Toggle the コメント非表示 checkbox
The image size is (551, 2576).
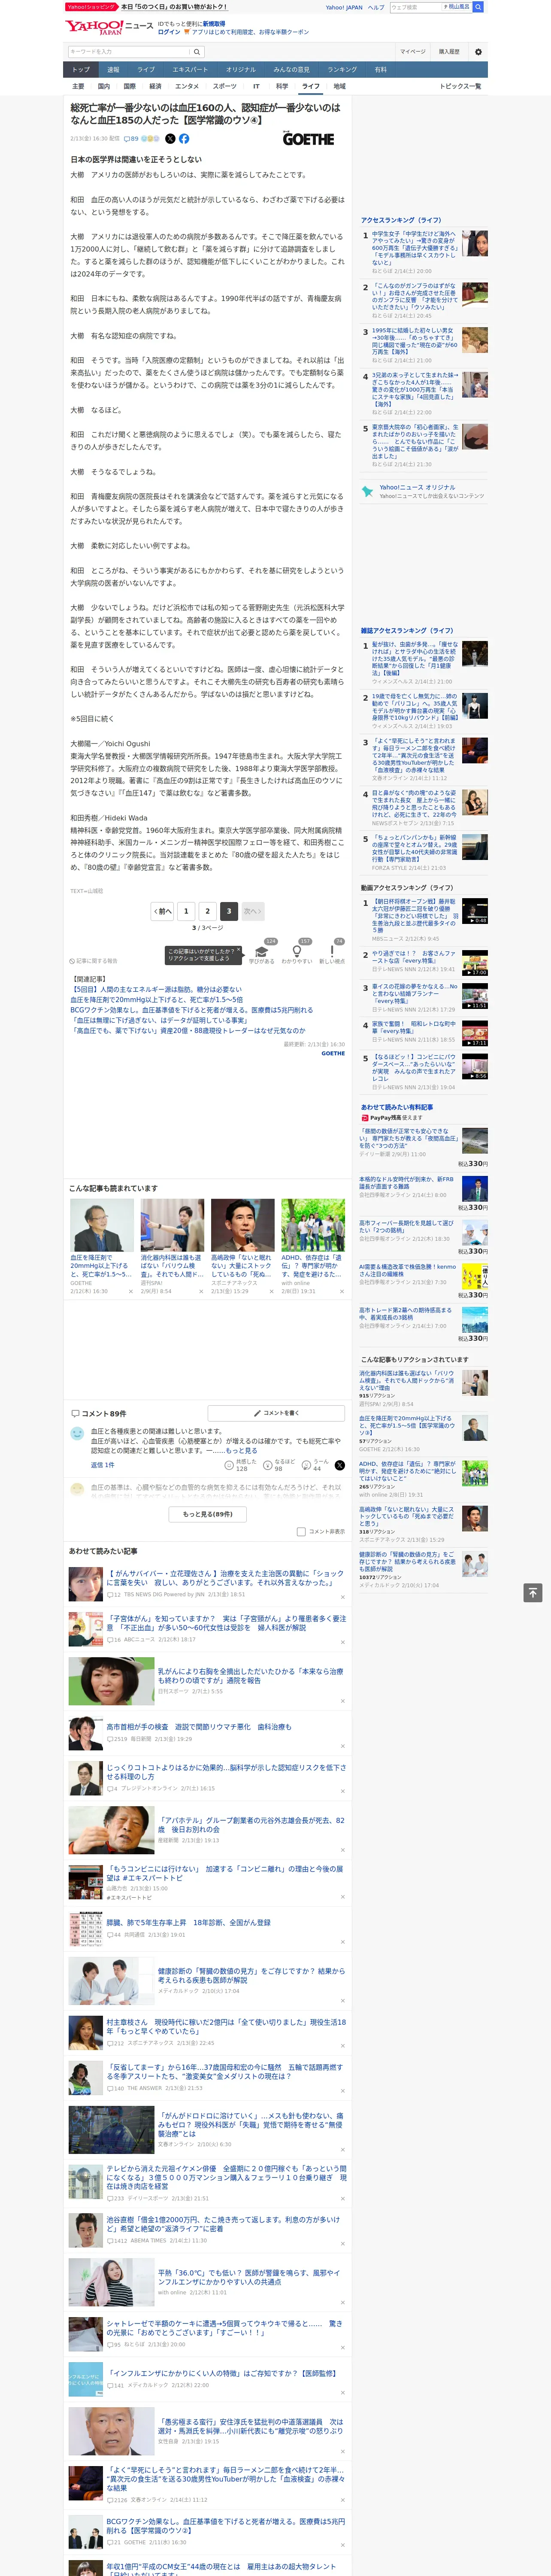301,1531
